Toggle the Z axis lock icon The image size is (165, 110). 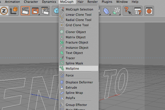(4, 11)
